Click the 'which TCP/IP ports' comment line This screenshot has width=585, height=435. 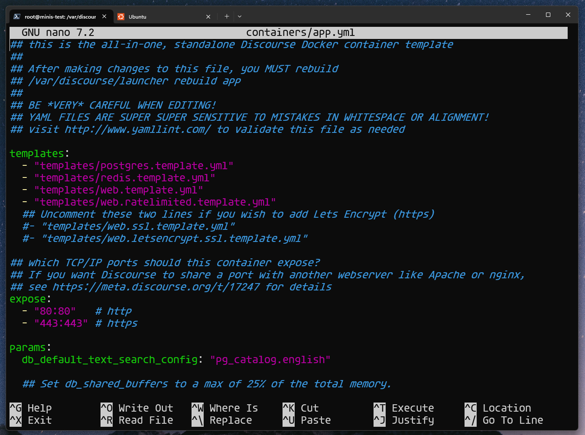pos(165,263)
